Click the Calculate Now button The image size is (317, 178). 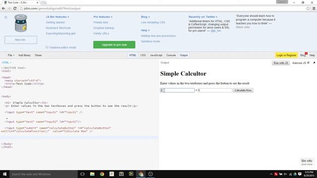(x=243, y=90)
